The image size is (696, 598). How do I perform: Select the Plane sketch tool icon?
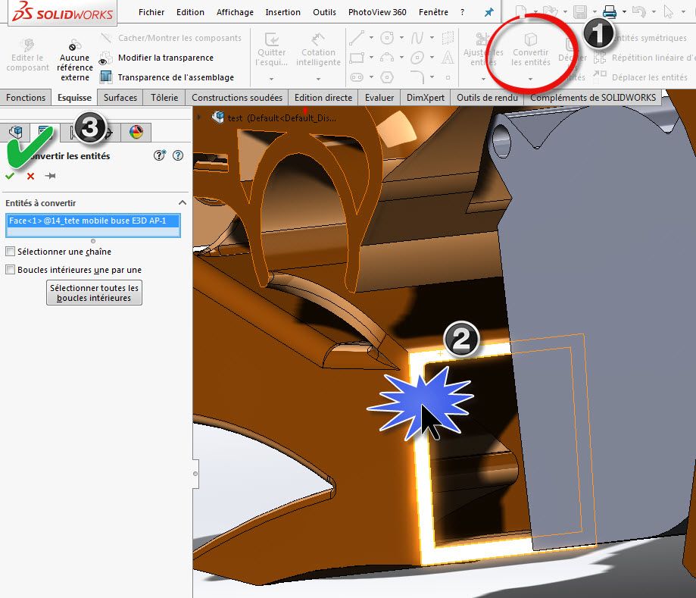(448, 38)
